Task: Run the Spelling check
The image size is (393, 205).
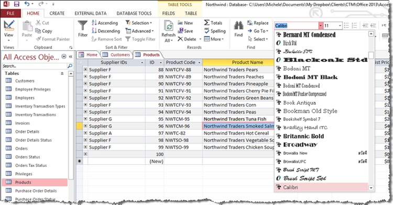Action: (215, 31)
